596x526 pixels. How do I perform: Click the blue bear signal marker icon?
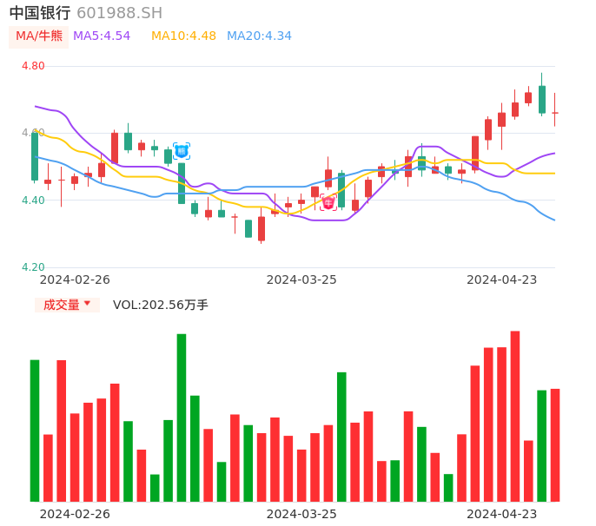pos(182,150)
